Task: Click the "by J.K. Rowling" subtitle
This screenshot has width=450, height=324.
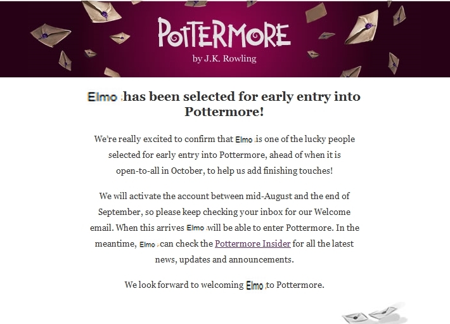Action: point(224,58)
